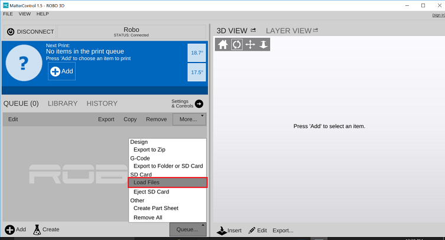
Task: Open the HELP menu
Action: (x=43, y=14)
